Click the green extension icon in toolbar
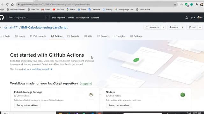204x114 pixels. pos(192,4)
